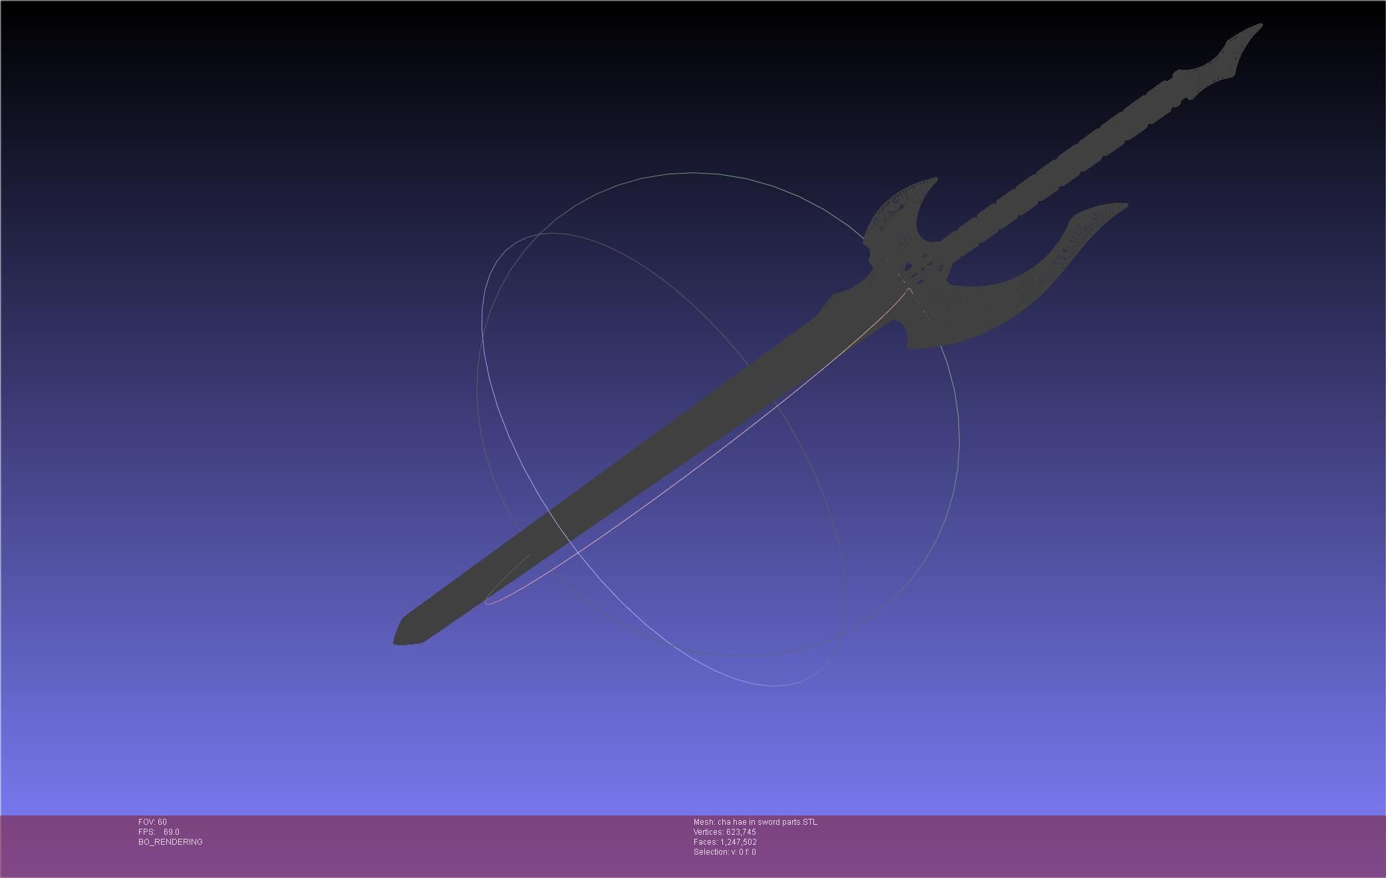Click the 'Faces: 1,247,502' info line
This screenshot has height=878, width=1386.
[x=725, y=842]
